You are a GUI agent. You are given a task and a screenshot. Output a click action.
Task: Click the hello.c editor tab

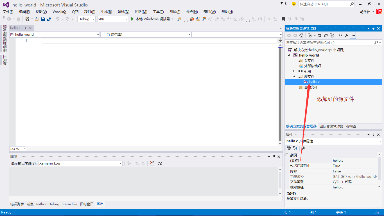[15, 28]
